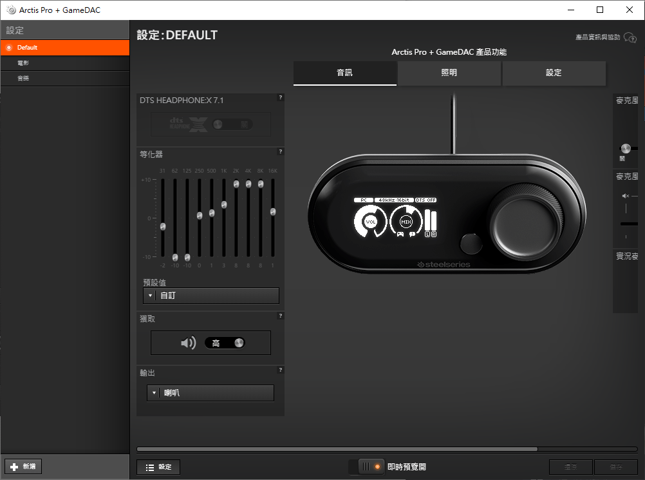Click the 1K equalizer slider handle

tap(224, 204)
